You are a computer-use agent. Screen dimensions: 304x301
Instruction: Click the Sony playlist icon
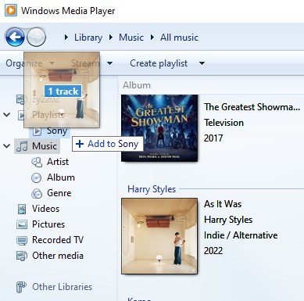click(x=38, y=131)
